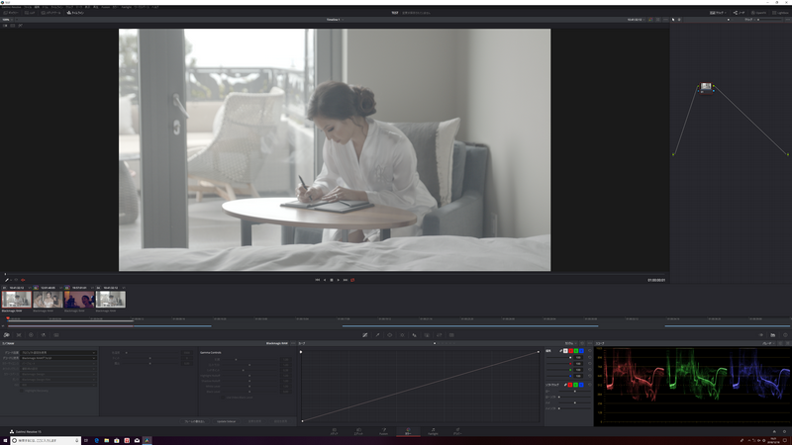
Task: Open the Stereoscopic 3D palette
Action: coord(451,335)
